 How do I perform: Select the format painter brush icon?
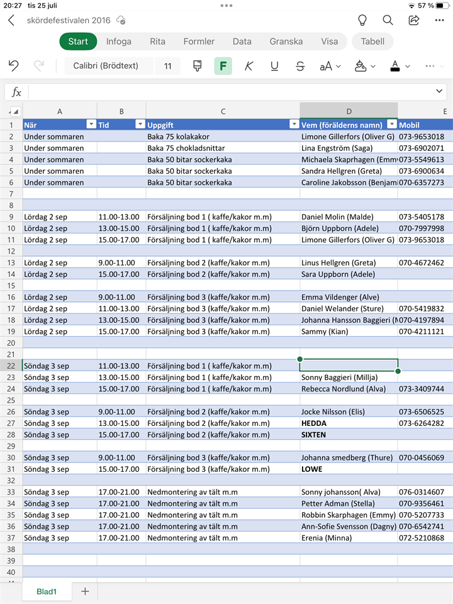tap(198, 66)
